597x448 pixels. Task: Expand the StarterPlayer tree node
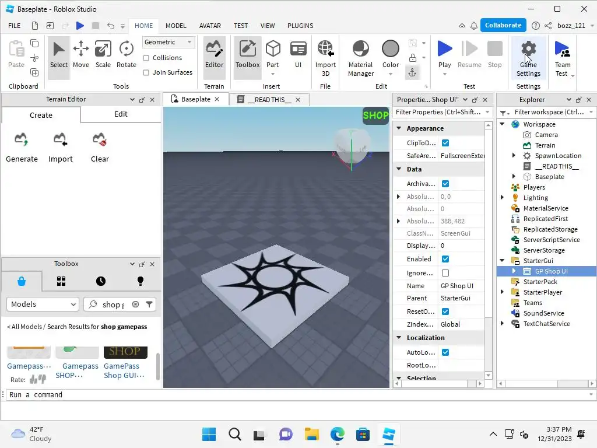click(x=502, y=292)
